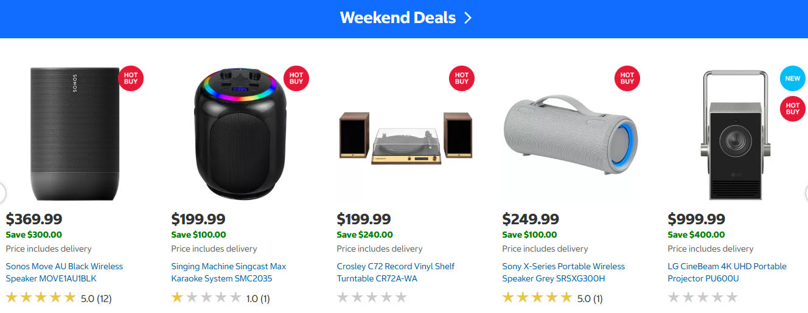Click the Crosley turntable product image
Image resolution: width=808 pixels, height=313 pixels.
(405, 138)
